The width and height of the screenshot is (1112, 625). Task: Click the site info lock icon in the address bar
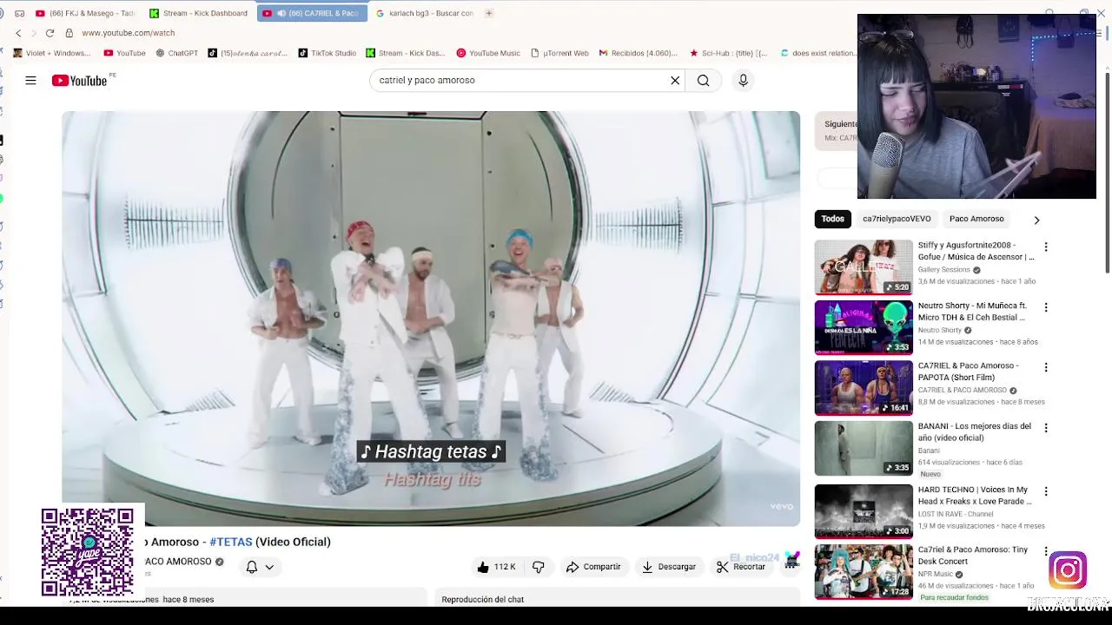point(69,33)
